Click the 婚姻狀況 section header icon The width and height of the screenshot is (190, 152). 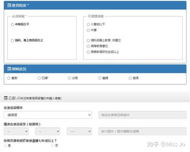(9, 69)
